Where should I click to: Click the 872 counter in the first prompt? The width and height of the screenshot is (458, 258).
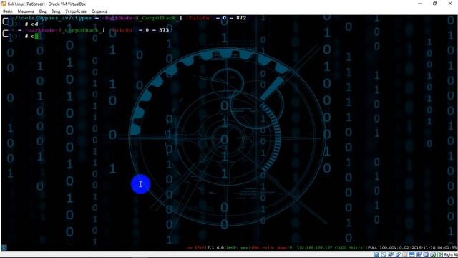[x=241, y=18]
